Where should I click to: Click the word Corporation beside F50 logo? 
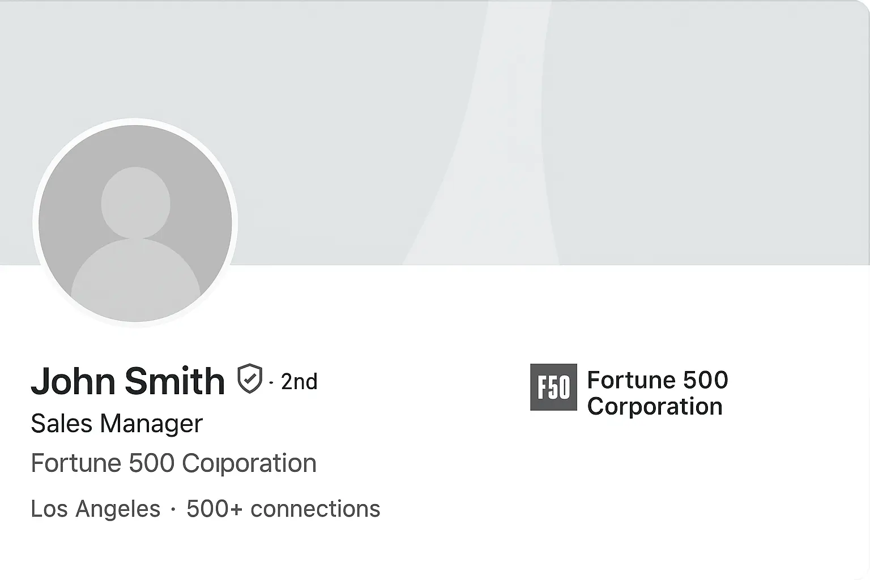click(x=655, y=407)
